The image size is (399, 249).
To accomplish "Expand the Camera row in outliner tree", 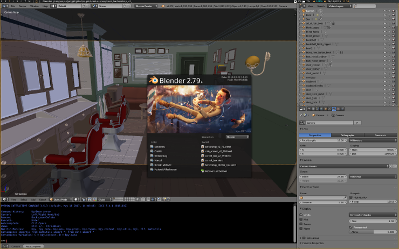I will point(300,11).
